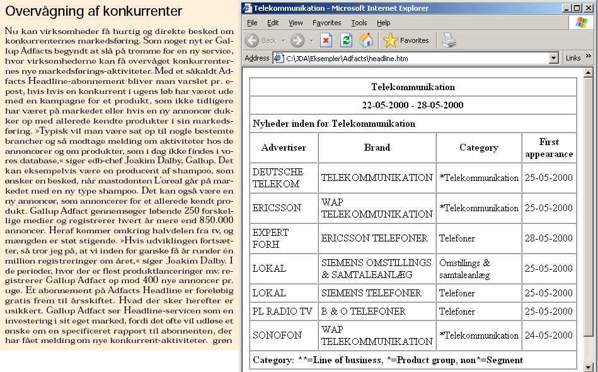
Task: Click the SIEMENS TELEFONER brand cell
Action: tap(377, 293)
